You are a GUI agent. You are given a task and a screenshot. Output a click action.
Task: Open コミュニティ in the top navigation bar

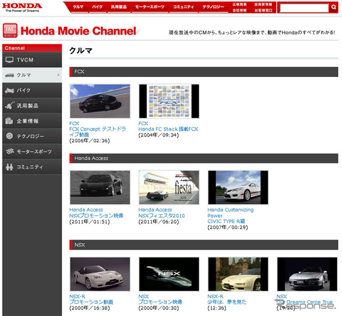pyautogui.click(x=183, y=7)
